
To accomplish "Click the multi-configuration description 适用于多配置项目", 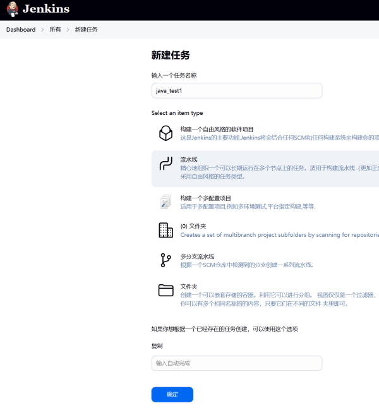I will tap(248, 207).
